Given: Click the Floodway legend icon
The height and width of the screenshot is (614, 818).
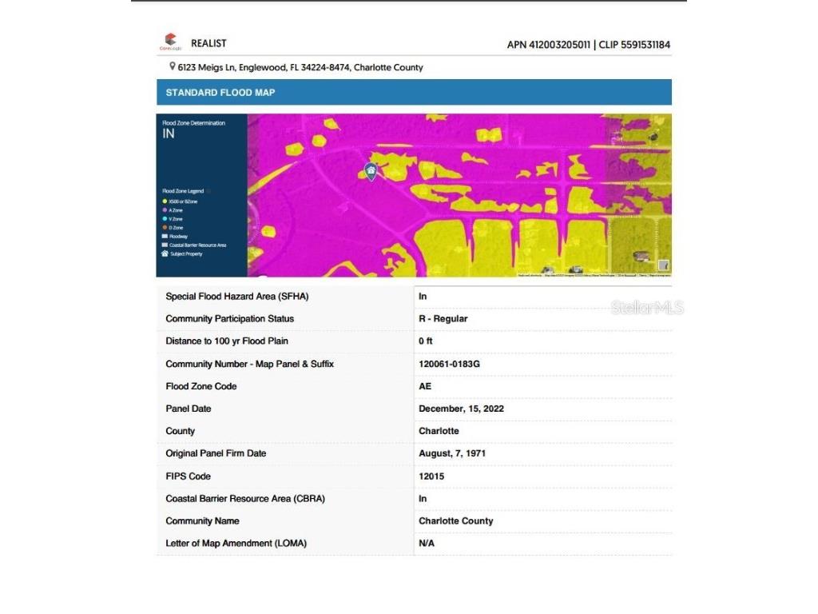Looking at the screenshot, I should pyautogui.click(x=165, y=236).
